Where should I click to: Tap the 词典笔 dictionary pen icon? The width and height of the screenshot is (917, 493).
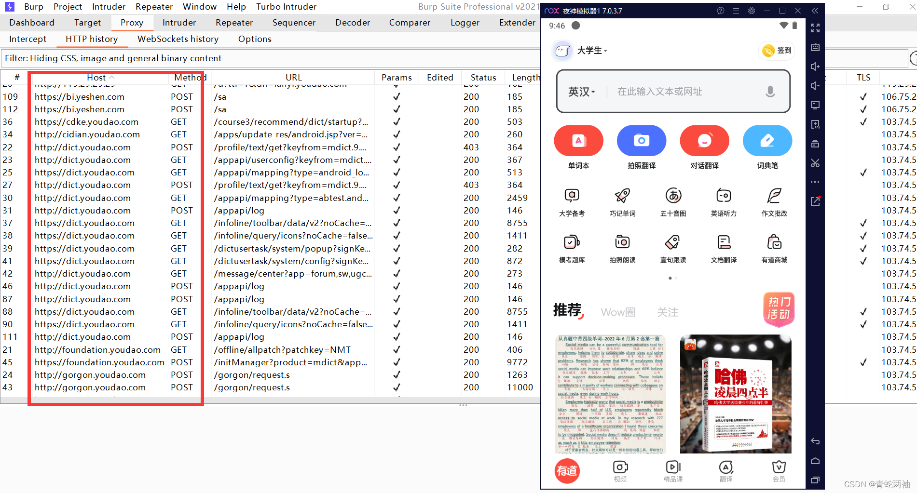pos(767,141)
